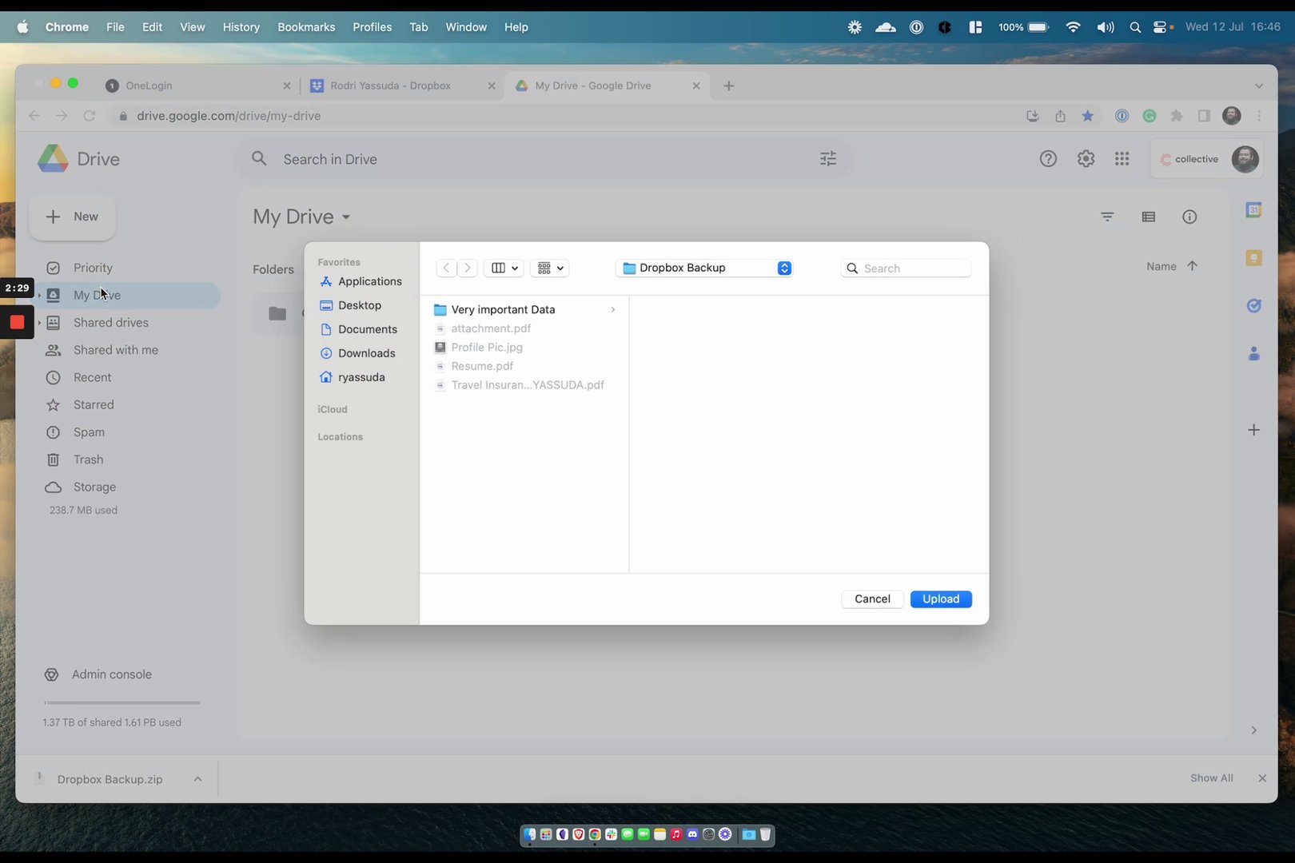Select Resume.pdf in the file dialog

482,366
